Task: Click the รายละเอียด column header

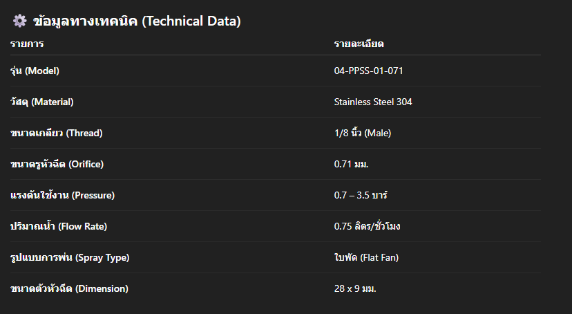Action: (359, 44)
